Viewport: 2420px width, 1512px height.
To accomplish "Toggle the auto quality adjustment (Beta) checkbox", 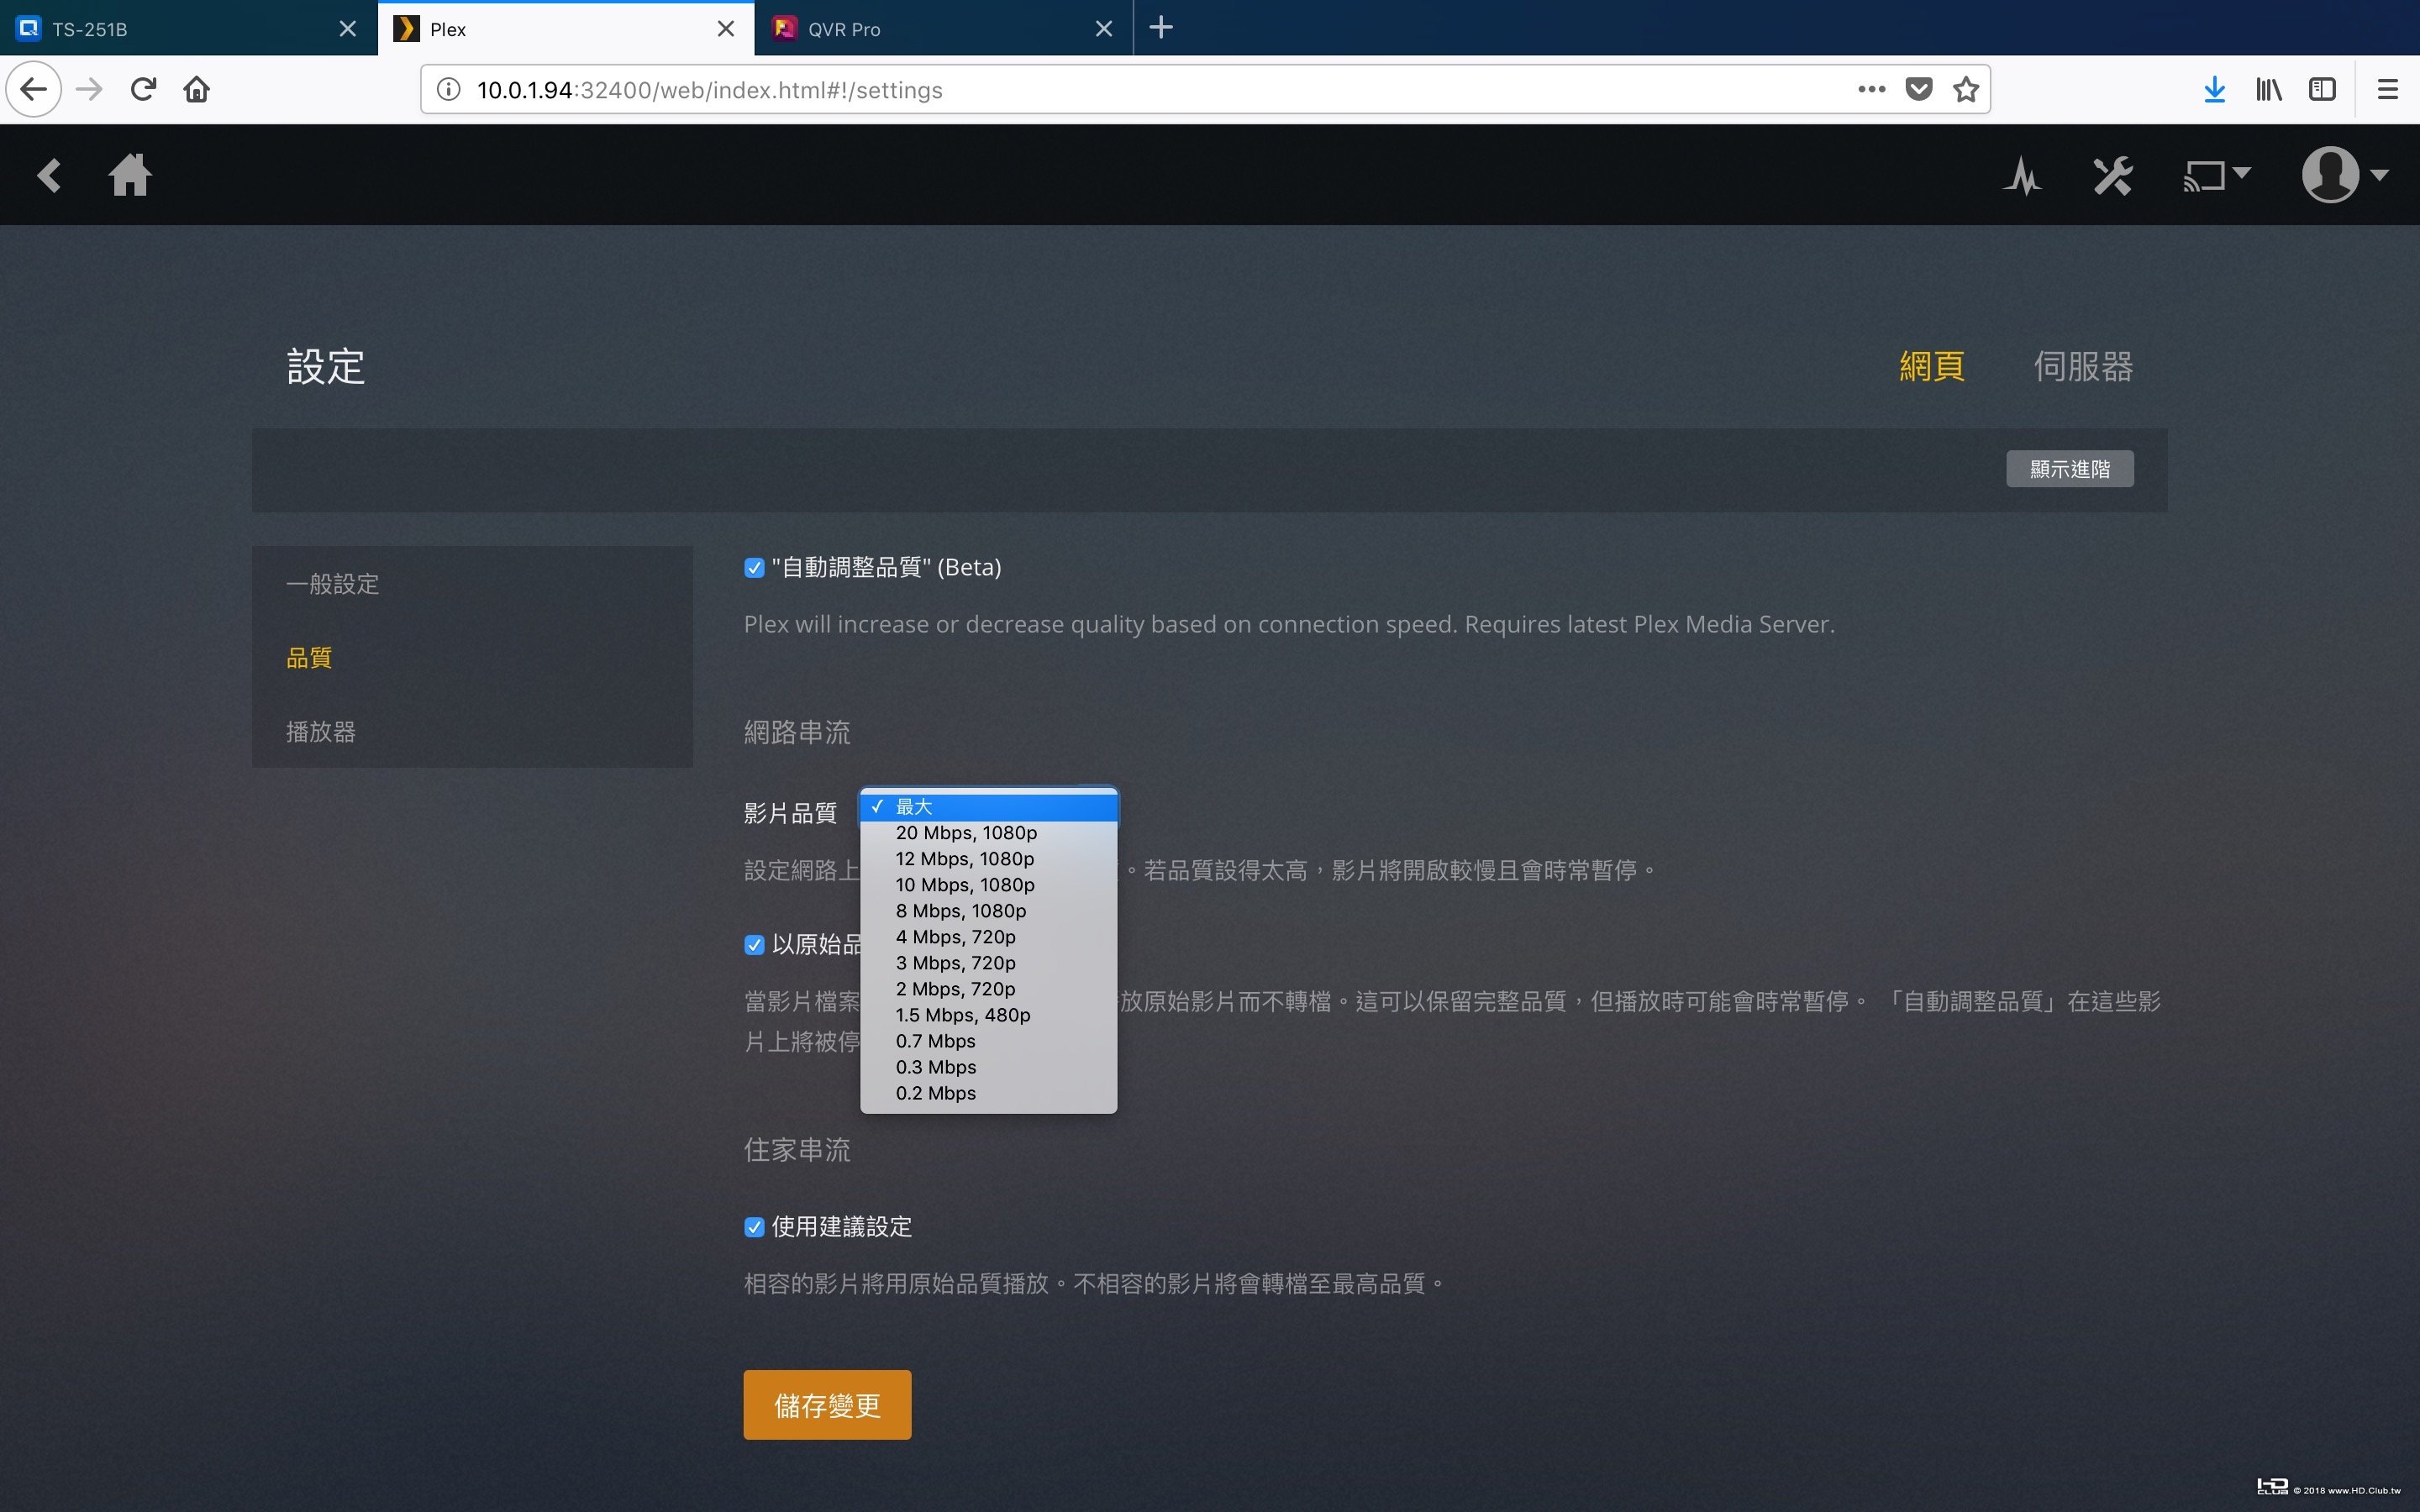I will [754, 568].
